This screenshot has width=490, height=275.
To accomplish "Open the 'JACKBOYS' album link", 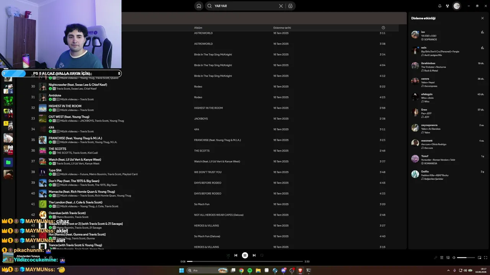I will tap(201, 119).
